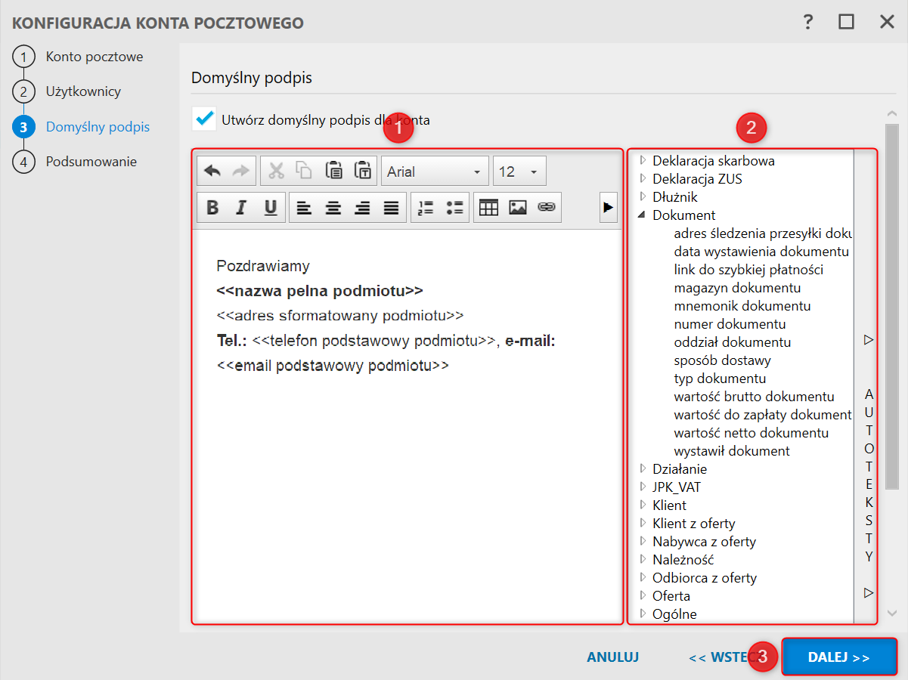
Task: Go to the 'Konto pocztowe' step
Action: click(94, 57)
